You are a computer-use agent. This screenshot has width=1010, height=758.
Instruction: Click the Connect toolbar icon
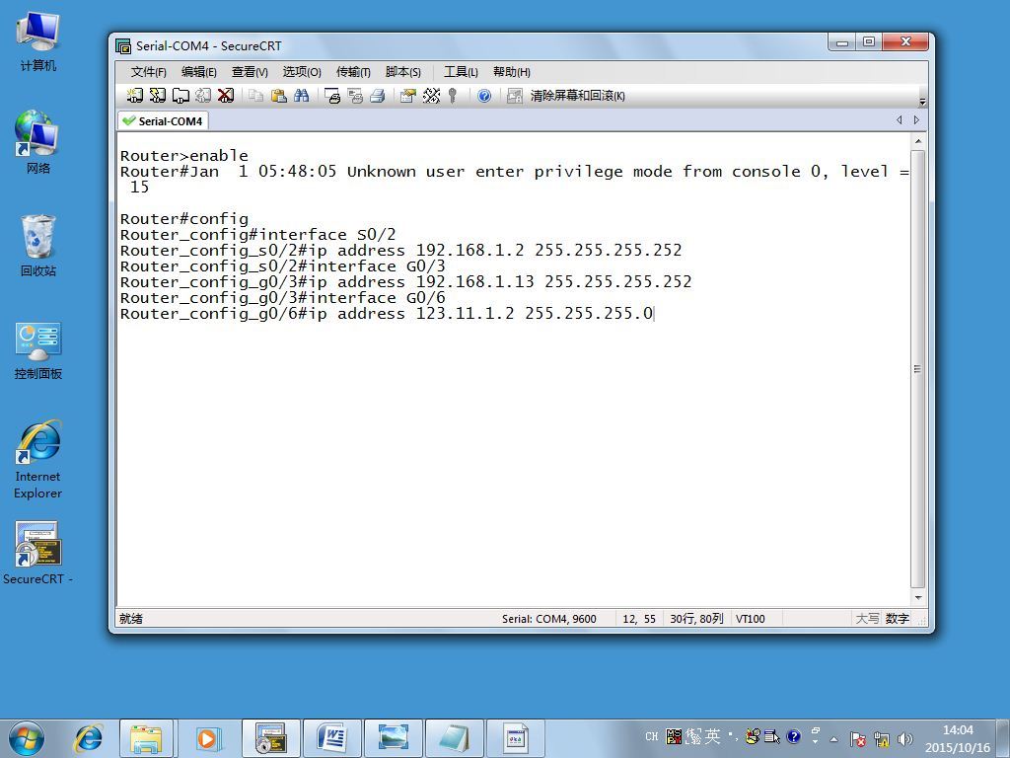(x=134, y=96)
